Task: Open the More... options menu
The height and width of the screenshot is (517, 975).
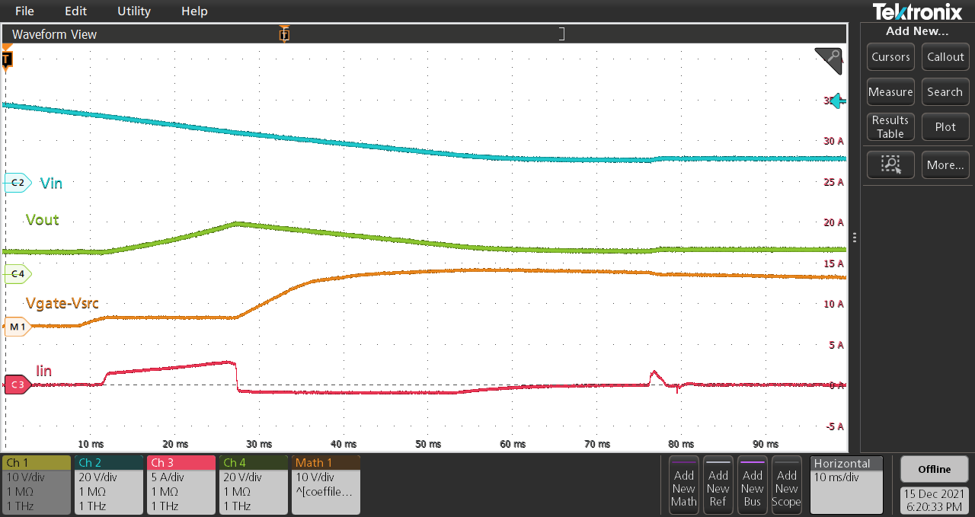Action: (945, 164)
